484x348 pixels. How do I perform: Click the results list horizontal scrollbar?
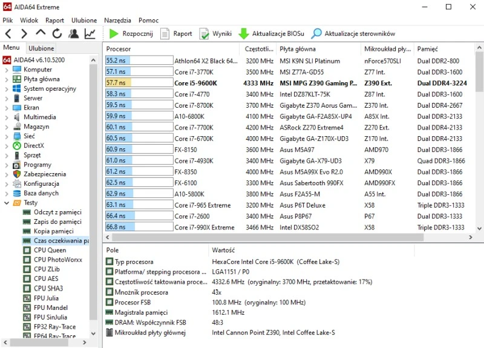pyautogui.click(x=267, y=237)
